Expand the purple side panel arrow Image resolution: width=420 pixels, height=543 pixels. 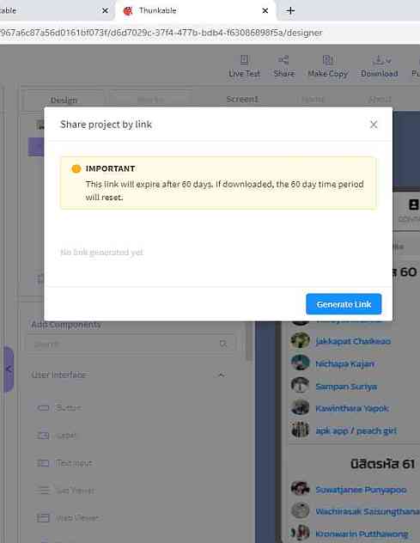click(x=9, y=369)
